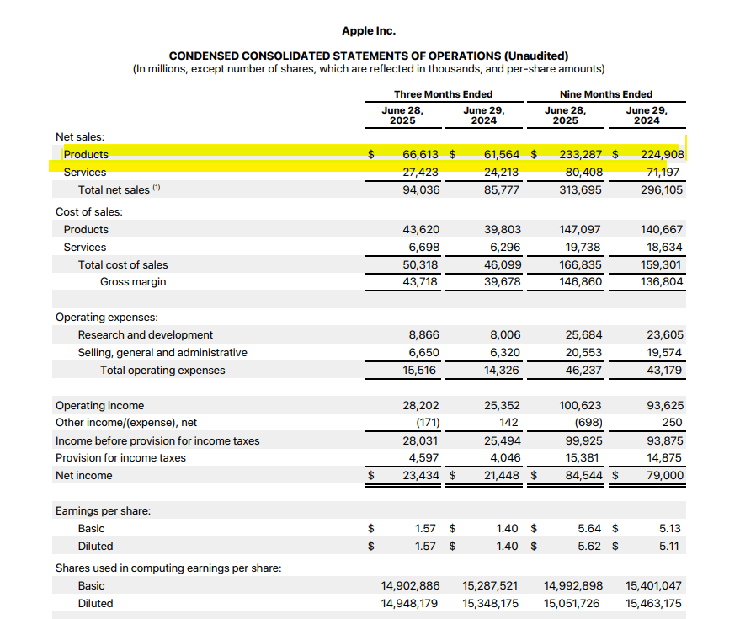Select the Products cost value 43,620

(421, 229)
